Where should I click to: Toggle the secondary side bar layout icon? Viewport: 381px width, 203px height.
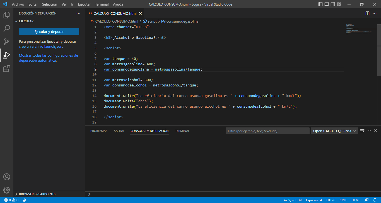333,4
